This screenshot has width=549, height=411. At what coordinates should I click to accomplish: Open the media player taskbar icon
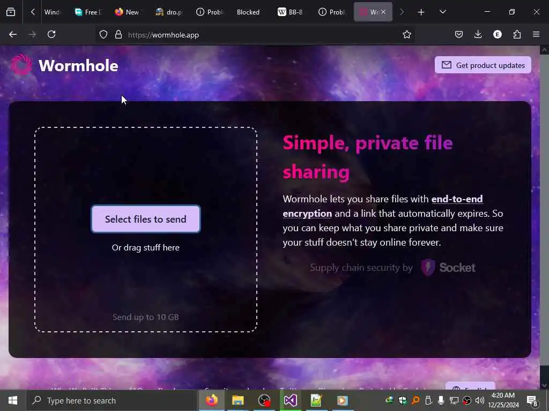point(343,400)
